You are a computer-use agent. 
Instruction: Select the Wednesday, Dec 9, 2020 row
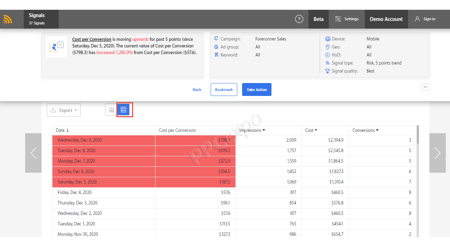[234, 140]
